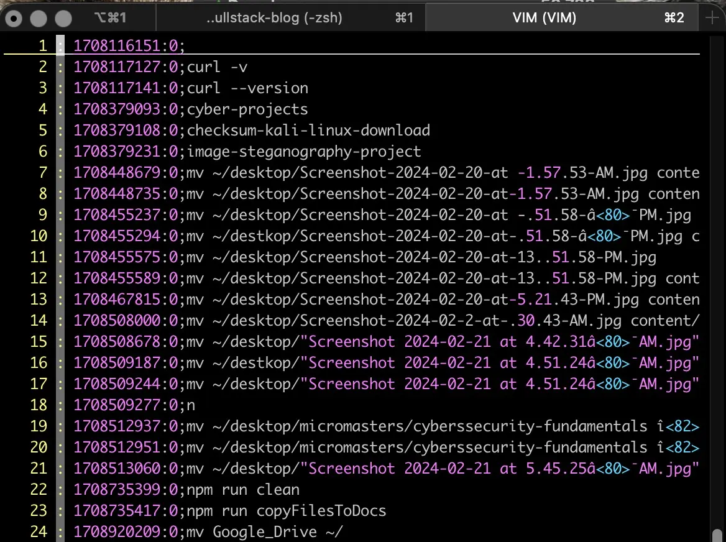Click 'mv Google_Drive ~/' on line 24
This screenshot has height=542, width=726.
pos(264,532)
